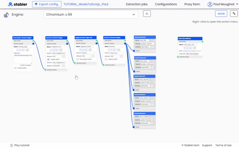Image resolution: width=239 pixels, height=148 pixels.
Task: Click the collapse canvas icon beside save
Action: [234, 14]
